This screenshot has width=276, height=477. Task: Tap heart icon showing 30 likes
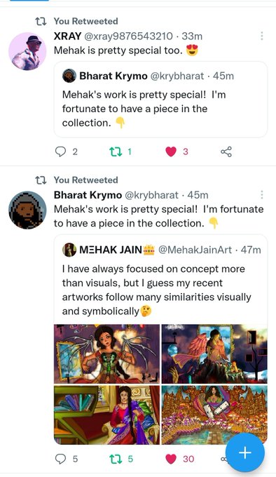click(171, 459)
